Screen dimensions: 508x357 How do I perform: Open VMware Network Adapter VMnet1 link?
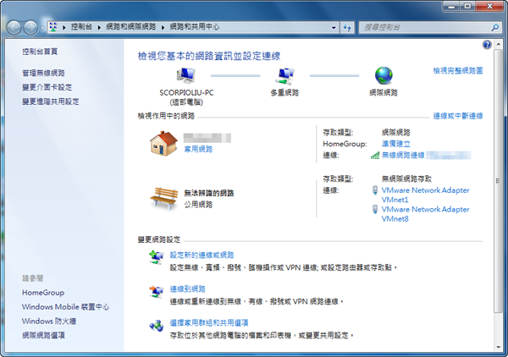pyautogui.click(x=425, y=195)
